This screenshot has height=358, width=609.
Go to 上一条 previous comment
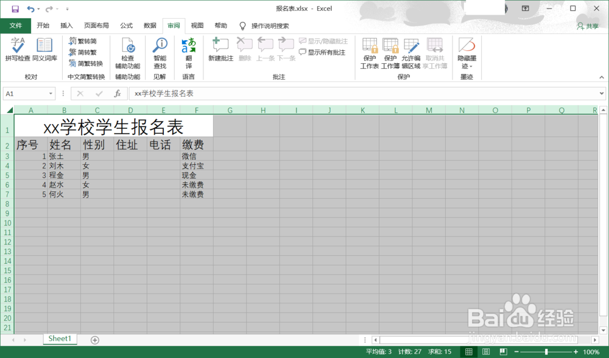click(x=266, y=50)
